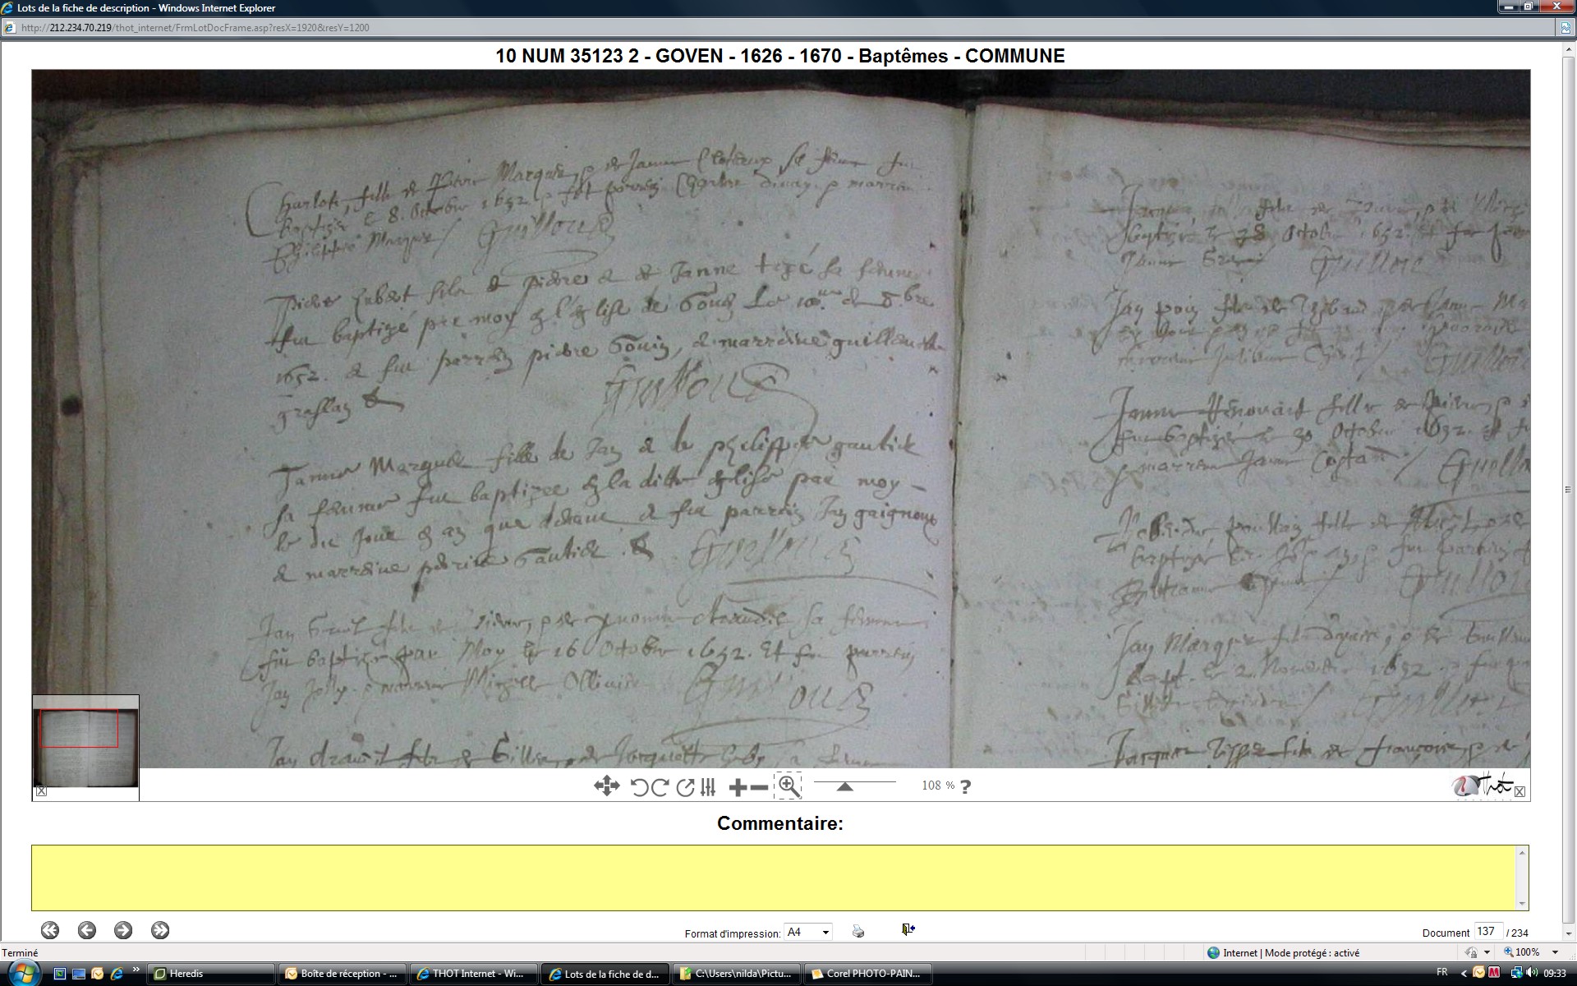Image resolution: width=1577 pixels, height=986 pixels.
Task: Go to the previous document page
Action: tap(87, 930)
